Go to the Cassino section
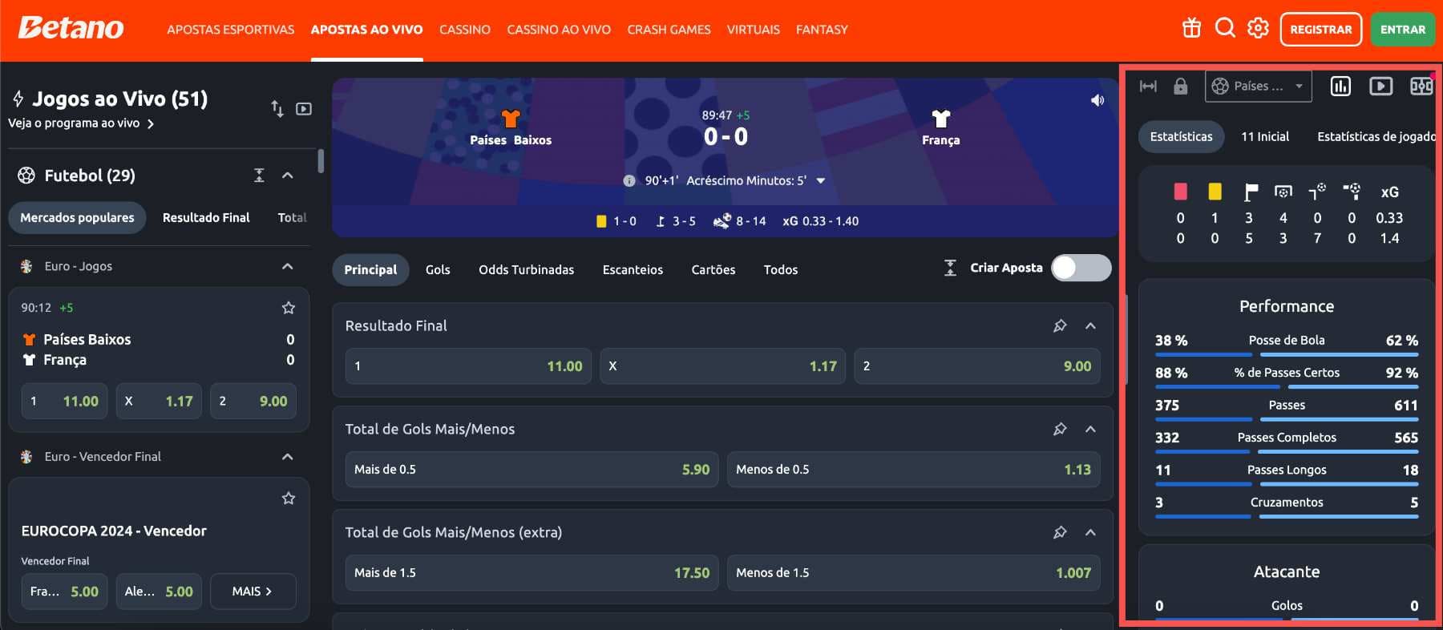Screen dimensions: 1443x630 [x=465, y=30]
